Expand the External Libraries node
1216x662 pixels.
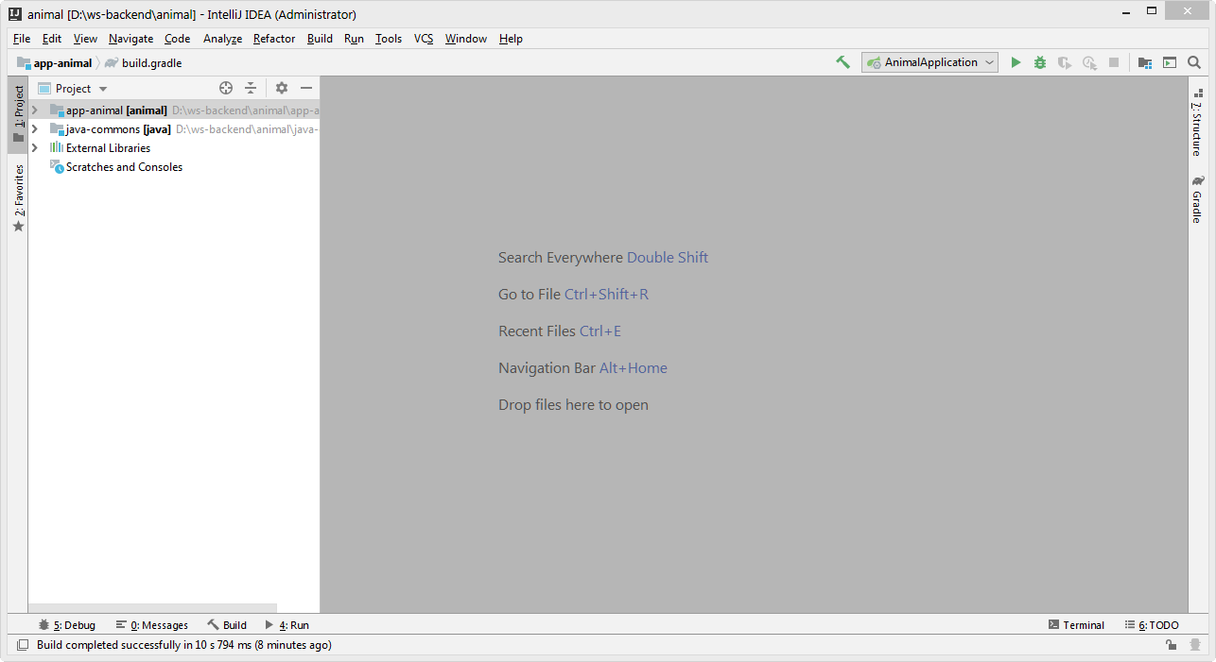click(x=35, y=148)
